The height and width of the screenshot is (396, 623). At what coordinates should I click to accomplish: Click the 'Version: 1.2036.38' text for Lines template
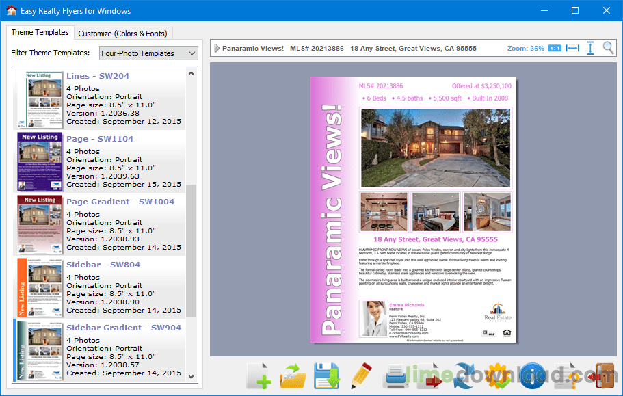point(103,114)
